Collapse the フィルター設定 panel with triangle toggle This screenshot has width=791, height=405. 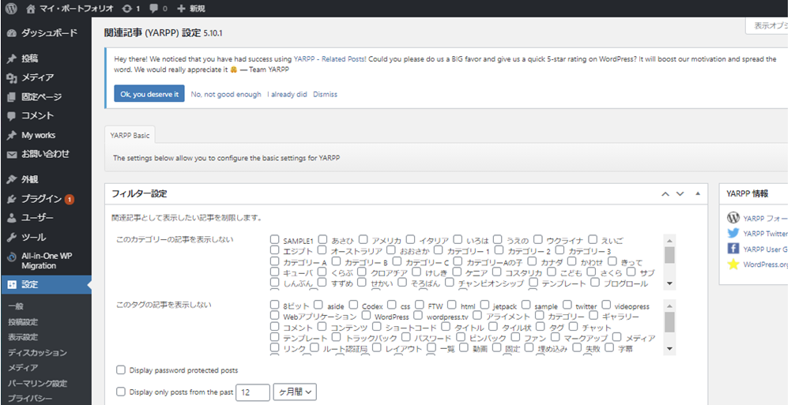click(697, 193)
